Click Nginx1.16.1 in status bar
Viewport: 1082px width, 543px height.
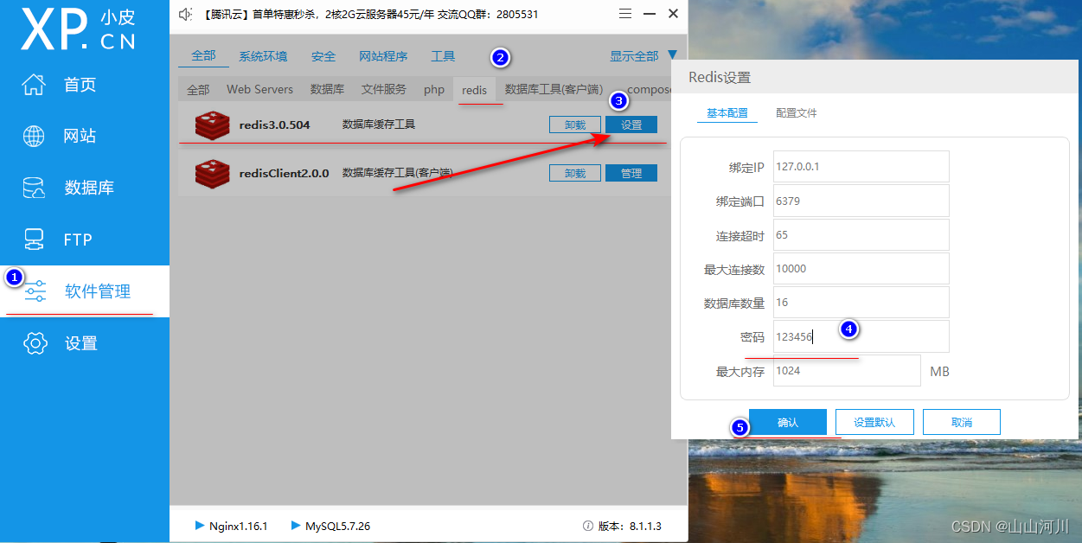232,525
